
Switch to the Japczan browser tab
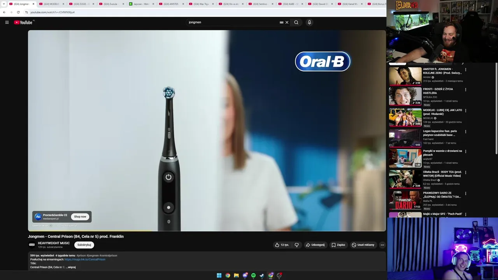click(x=142, y=4)
